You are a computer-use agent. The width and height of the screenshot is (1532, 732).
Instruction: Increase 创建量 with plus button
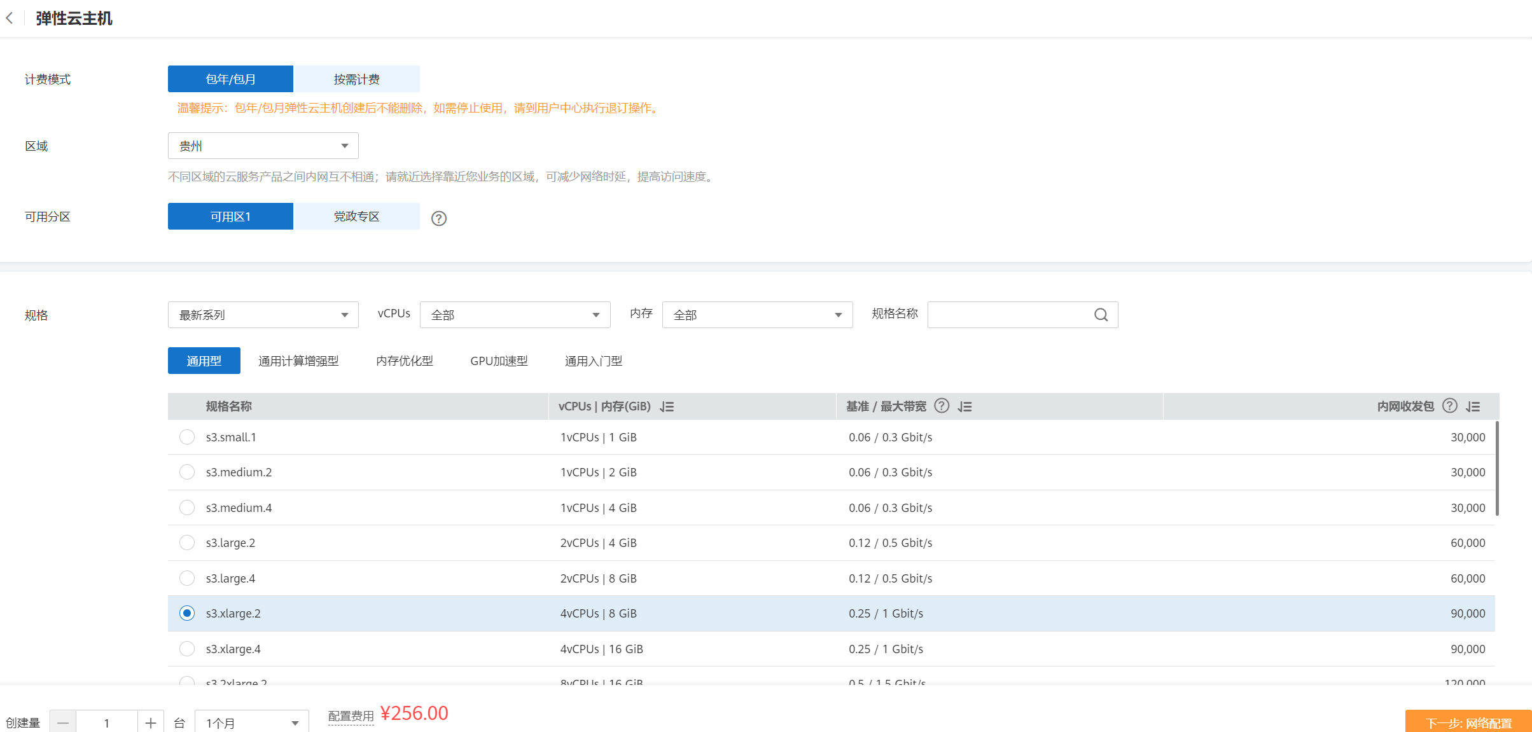tap(151, 722)
